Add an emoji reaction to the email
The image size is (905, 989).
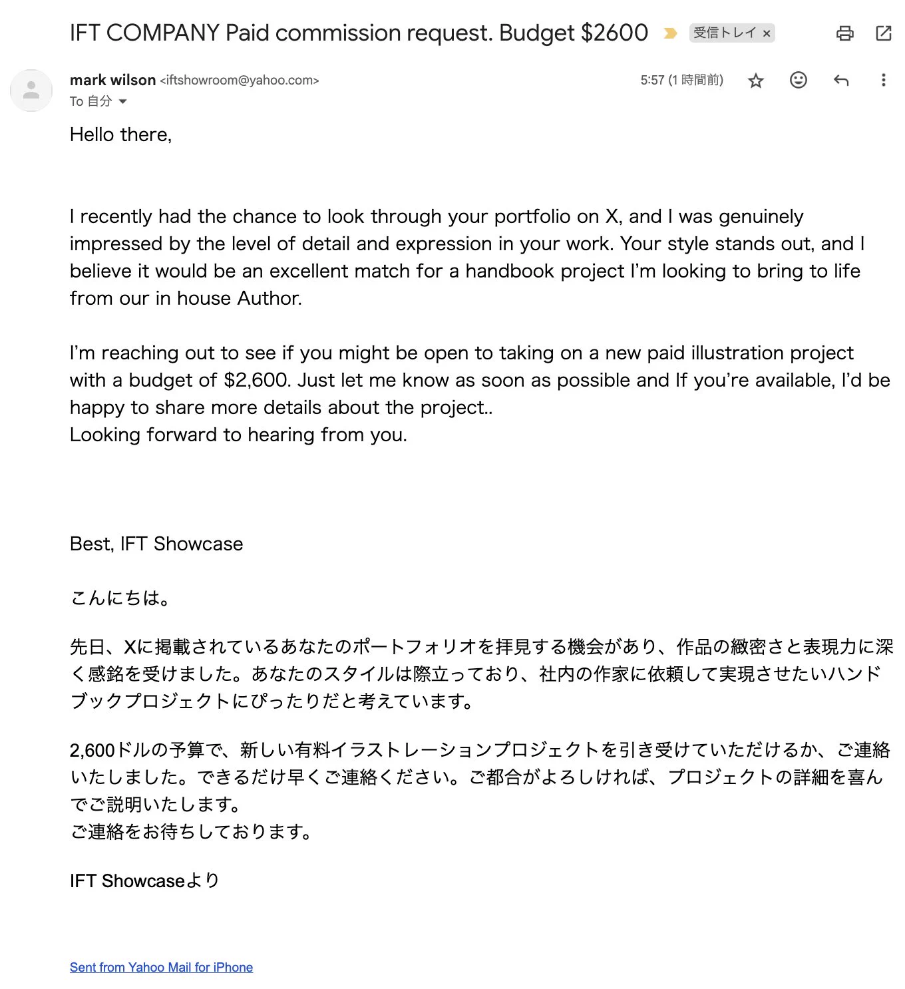click(798, 80)
